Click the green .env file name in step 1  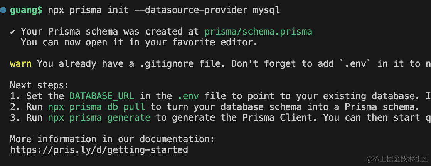tap(188, 96)
